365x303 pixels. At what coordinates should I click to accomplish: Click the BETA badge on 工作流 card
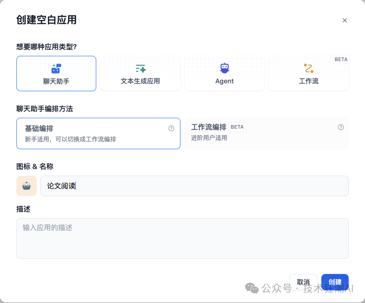(x=341, y=59)
